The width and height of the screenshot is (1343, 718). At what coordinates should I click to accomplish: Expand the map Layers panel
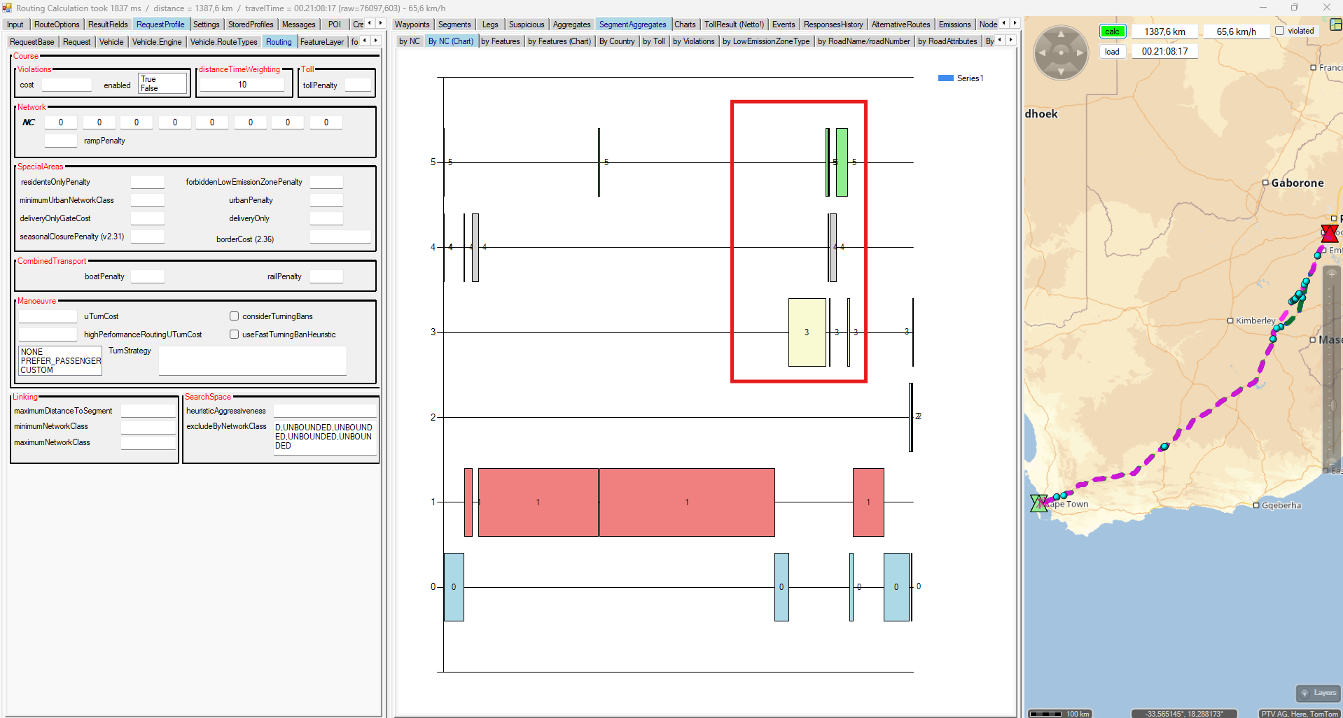click(1318, 693)
